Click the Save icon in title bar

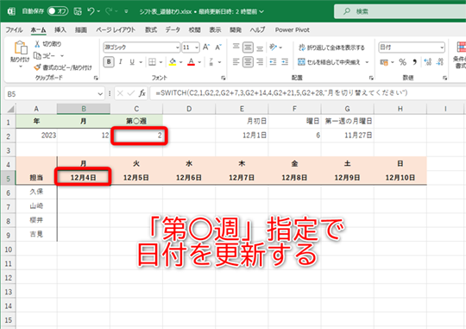78,11
